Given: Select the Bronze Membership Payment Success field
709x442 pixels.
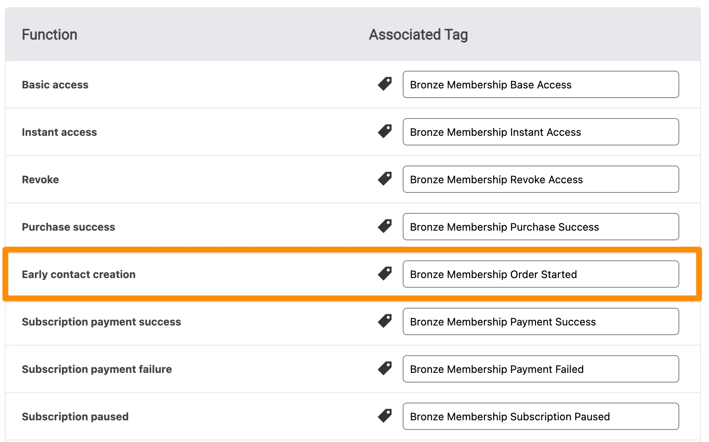Looking at the screenshot, I should tap(541, 321).
